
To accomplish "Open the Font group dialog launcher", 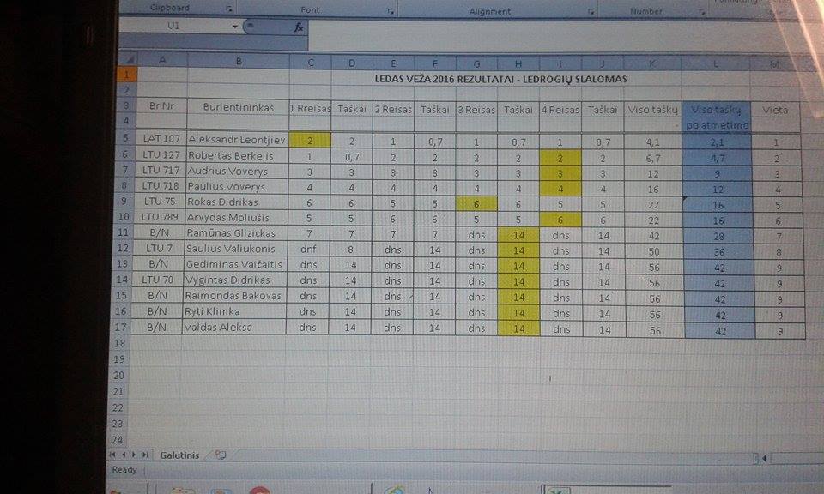I will 391,11.
